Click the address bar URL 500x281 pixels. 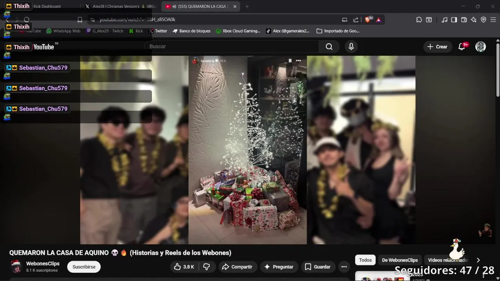tap(137, 20)
